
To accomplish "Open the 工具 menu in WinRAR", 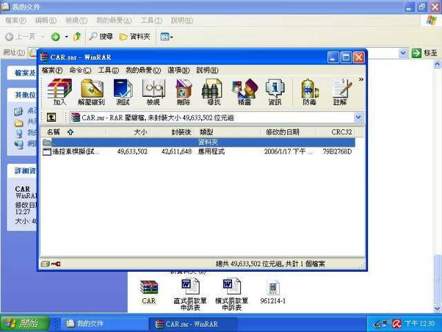I will pyautogui.click(x=108, y=70).
